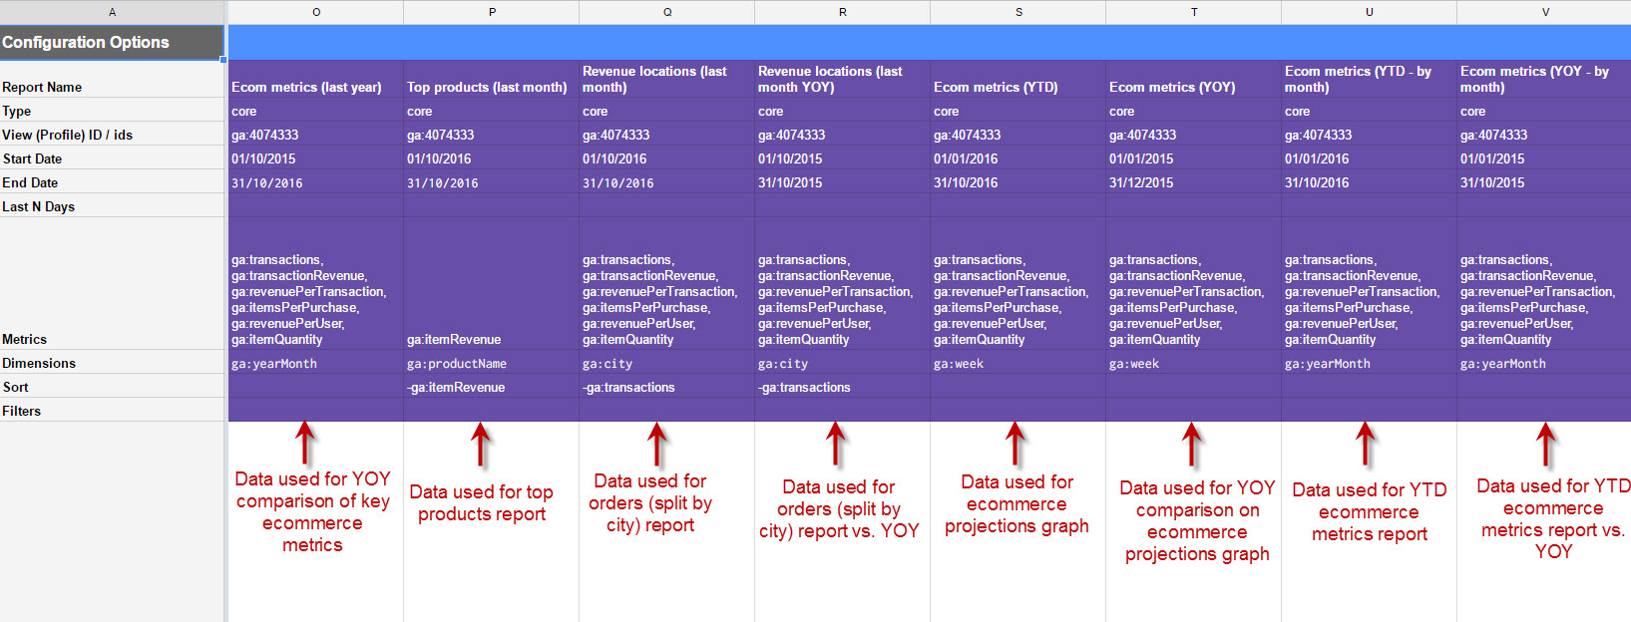Select End Date 31/10/2015 in column R
Image resolution: width=1631 pixels, height=622 pixels.
click(x=843, y=182)
